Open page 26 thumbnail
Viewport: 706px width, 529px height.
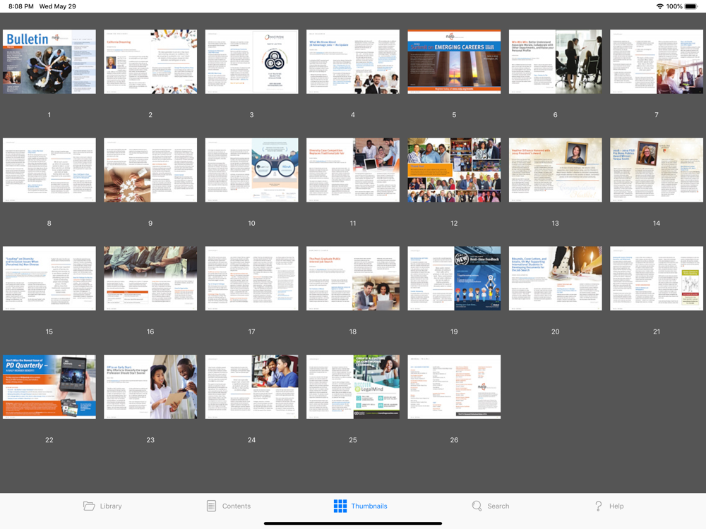coord(454,387)
